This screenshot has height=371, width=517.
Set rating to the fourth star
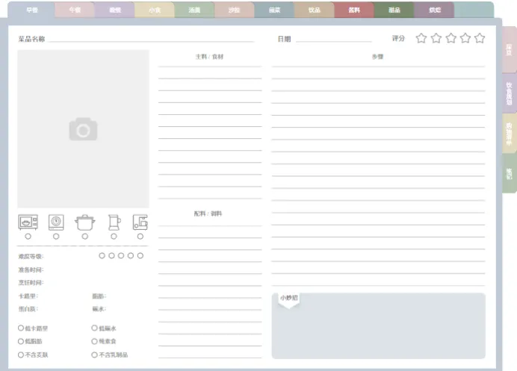click(x=465, y=38)
